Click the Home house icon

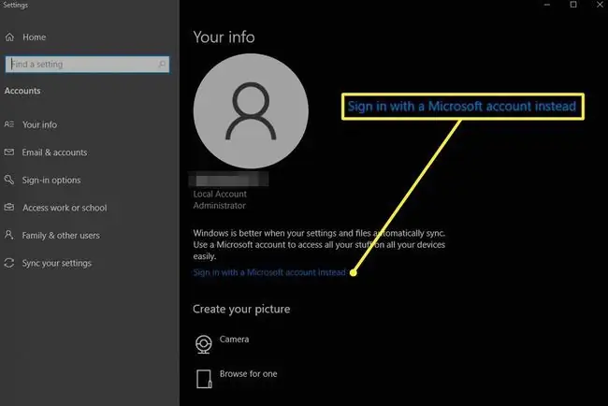click(9, 36)
